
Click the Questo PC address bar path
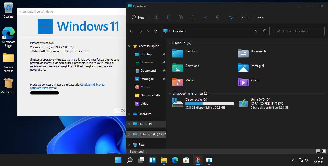tap(180, 31)
